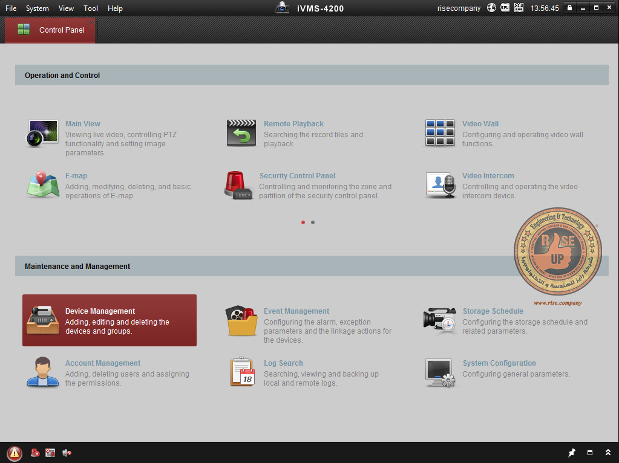Pin the alarm panel with pushpin icon
619x463 pixels.
(571, 453)
